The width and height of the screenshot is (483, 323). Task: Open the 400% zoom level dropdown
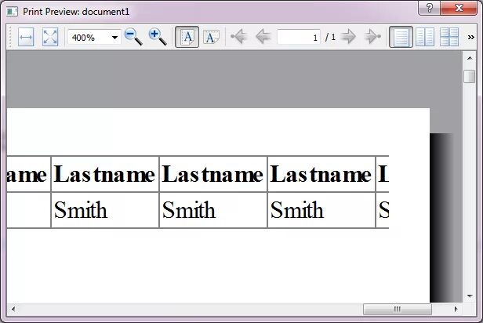(114, 38)
